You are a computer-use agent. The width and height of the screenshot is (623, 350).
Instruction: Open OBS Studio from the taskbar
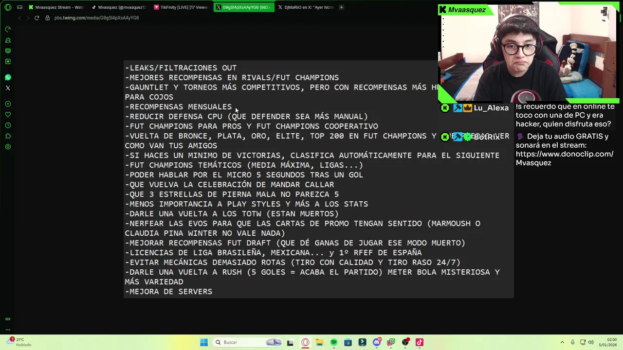point(405,342)
